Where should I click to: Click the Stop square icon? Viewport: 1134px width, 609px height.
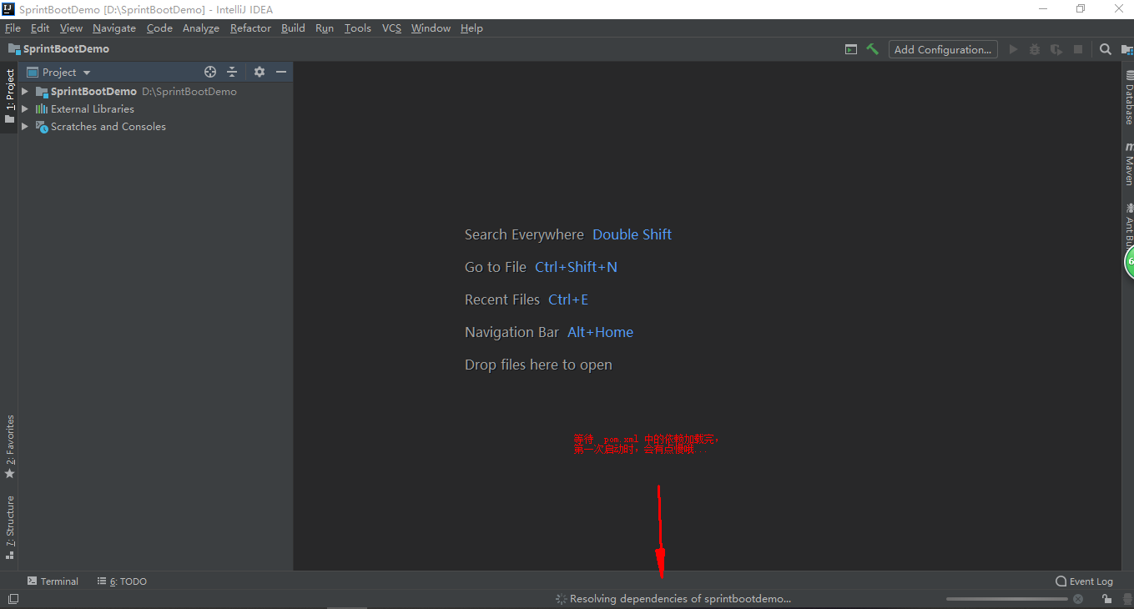point(1078,49)
